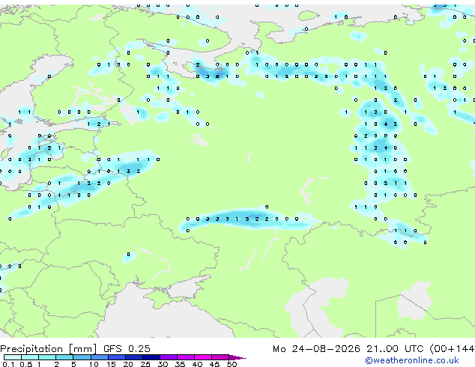475x367 pixels.
Task: Click the '35' legend scale label
Action: [x=180, y=364]
